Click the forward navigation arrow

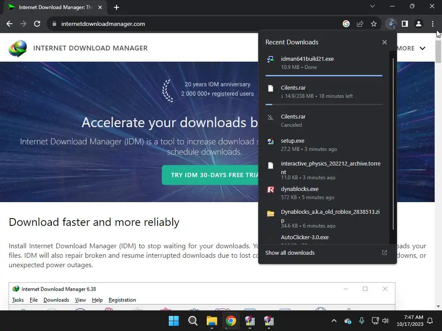23,24
